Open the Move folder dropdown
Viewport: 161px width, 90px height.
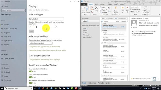coord(123,10)
